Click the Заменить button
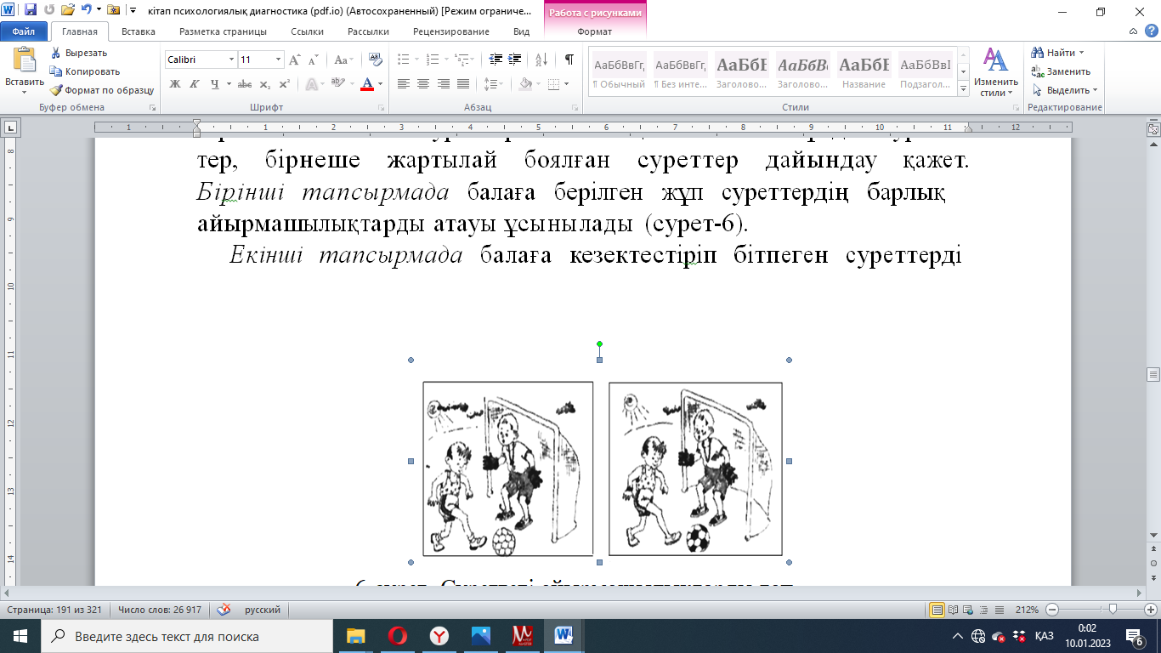Image resolution: width=1161 pixels, height=653 pixels. tap(1062, 71)
